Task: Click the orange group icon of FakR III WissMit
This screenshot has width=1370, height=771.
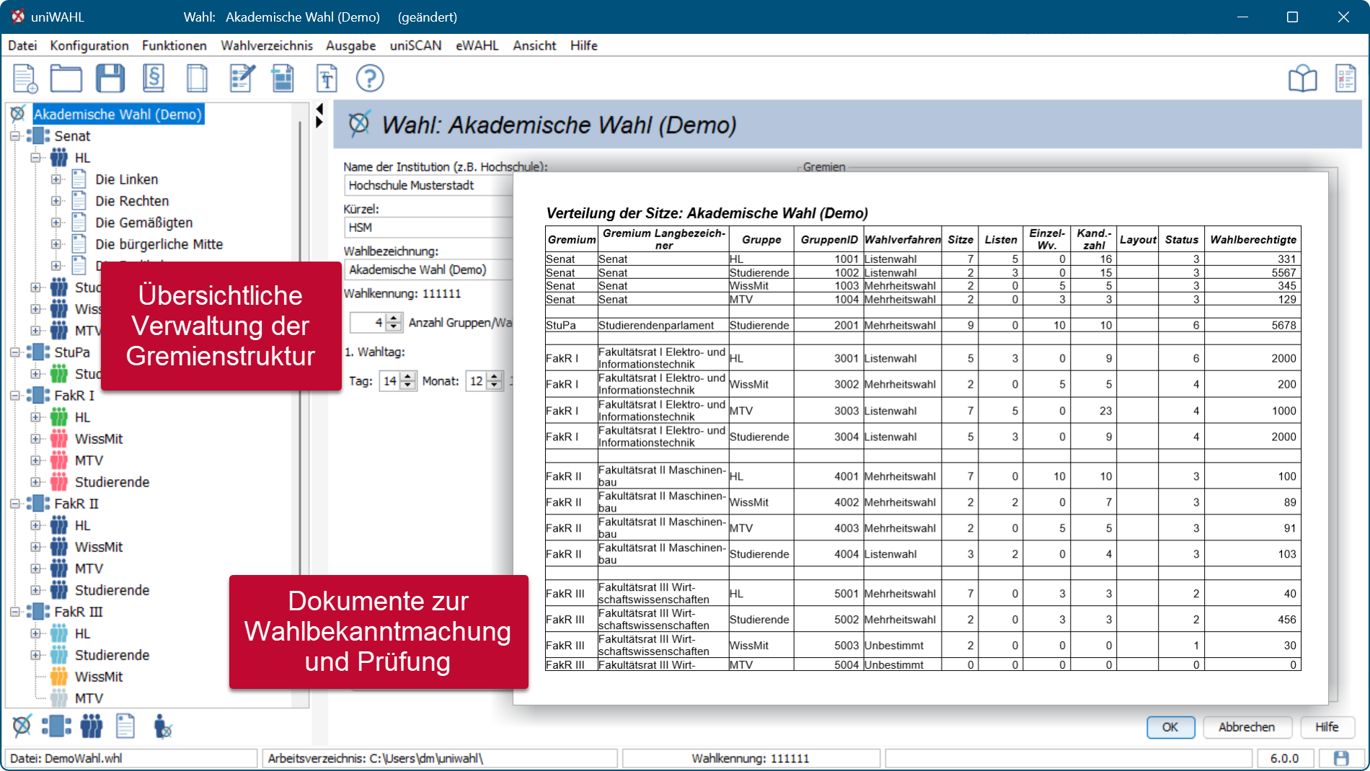Action: tap(59, 676)
